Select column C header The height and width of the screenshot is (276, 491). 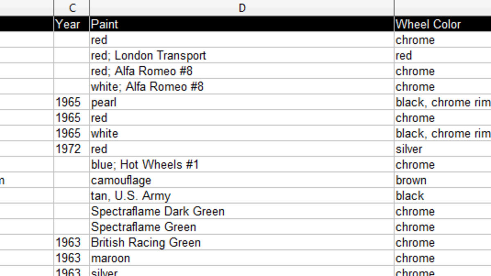pyautogui.click(x=72, y=8)
